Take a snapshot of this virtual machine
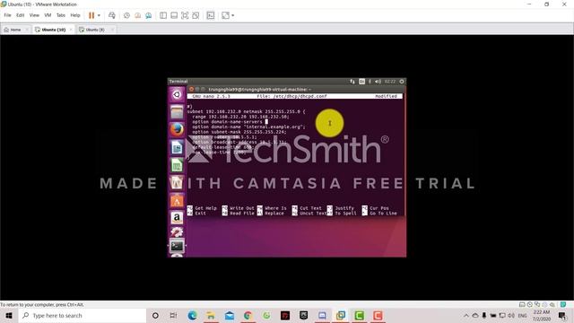The image size is (574, 323). pyautogui.click(x=126, y=15)
